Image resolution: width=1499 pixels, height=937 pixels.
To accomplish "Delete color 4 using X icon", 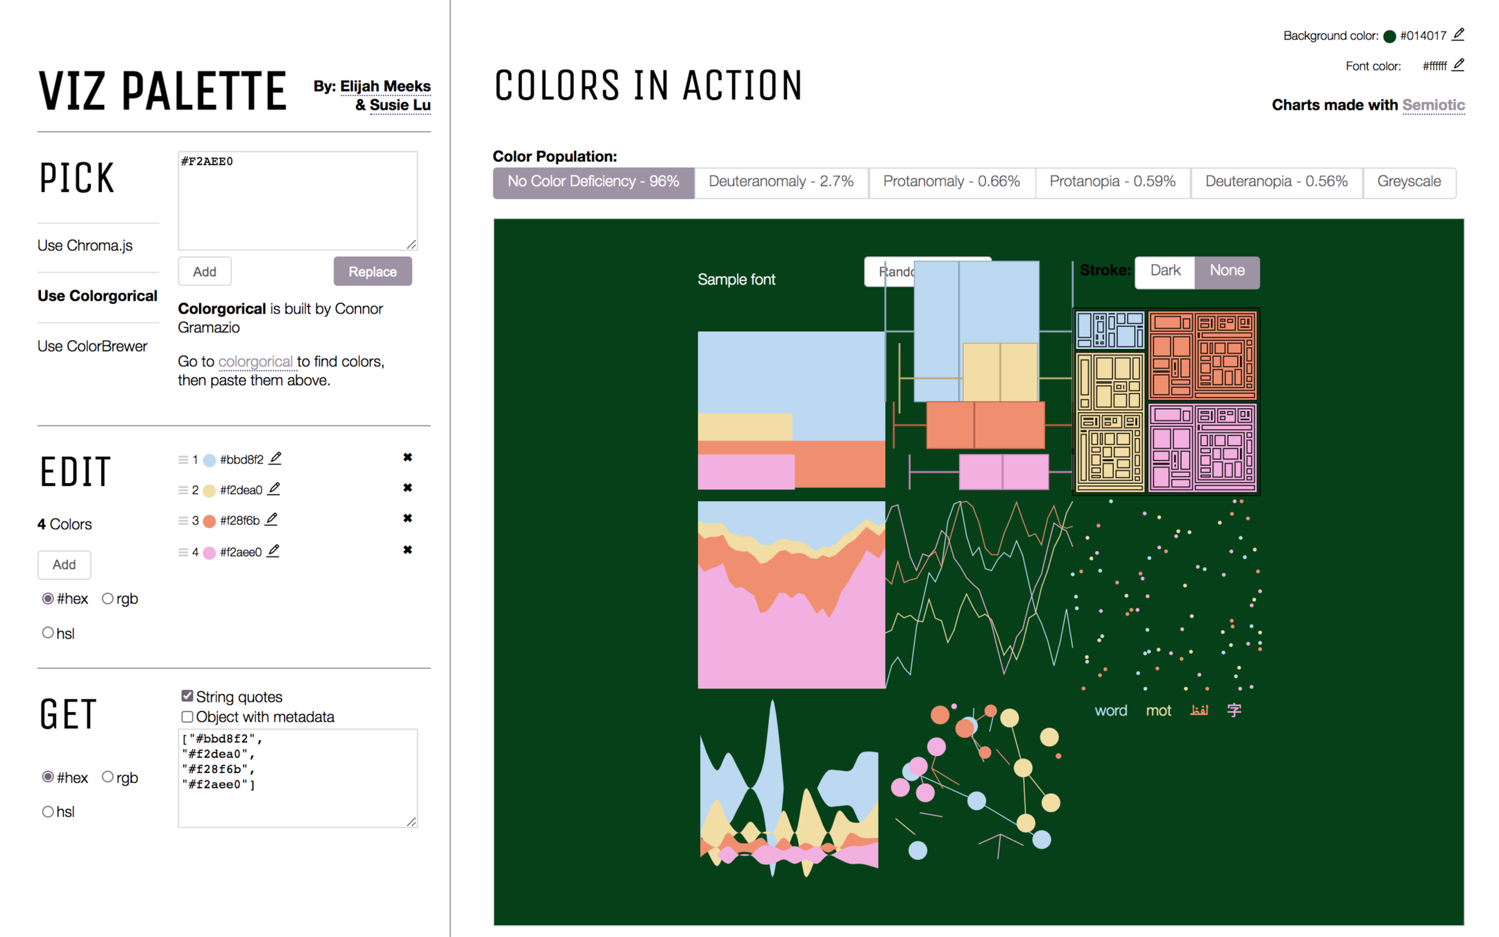I will click(x=407, y=550).
